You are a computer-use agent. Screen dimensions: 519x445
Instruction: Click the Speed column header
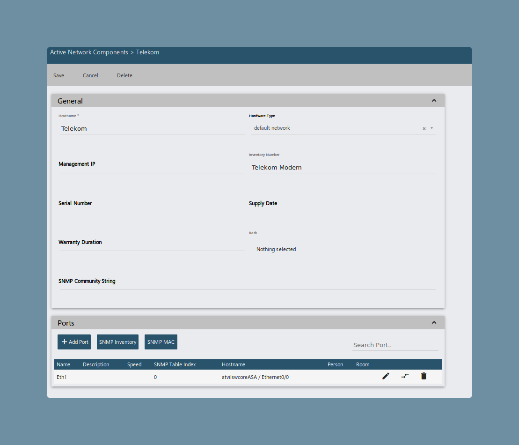pos(134,364)
